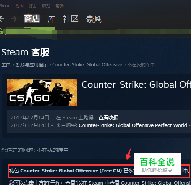Image resolution: width=191 pixels, height=185 pixels.
Task: Click the 主页 breadcrumb link
Action: (6, 65)
